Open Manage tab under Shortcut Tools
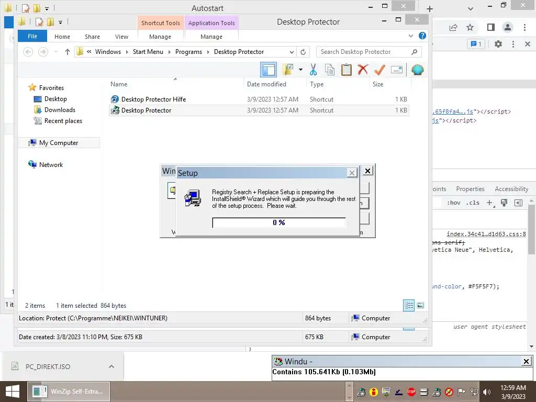Image resolution: width=536 pixels, height=402 pixels. (x=160, y=37)
